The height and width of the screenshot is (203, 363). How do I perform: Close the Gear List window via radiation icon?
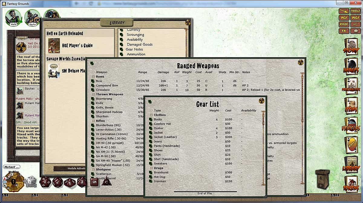(261, 101)
